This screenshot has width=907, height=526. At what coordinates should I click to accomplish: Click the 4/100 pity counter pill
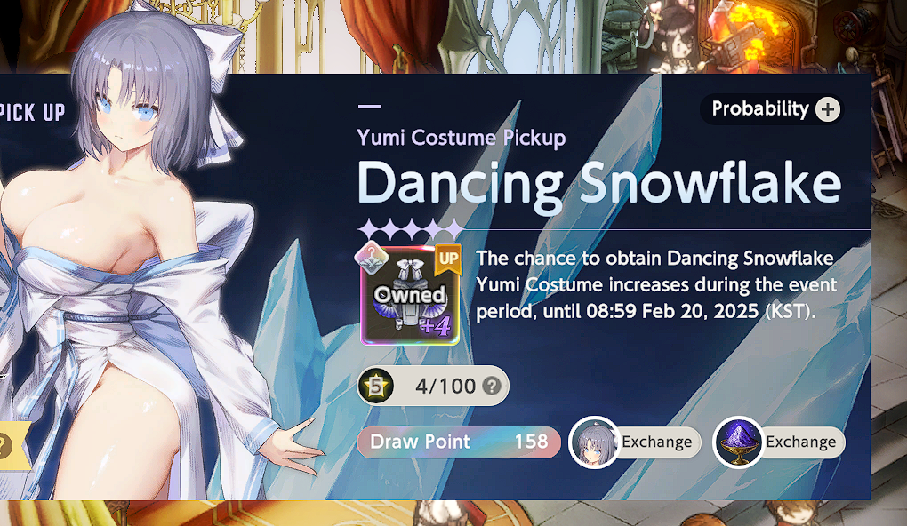coord(433,386)
